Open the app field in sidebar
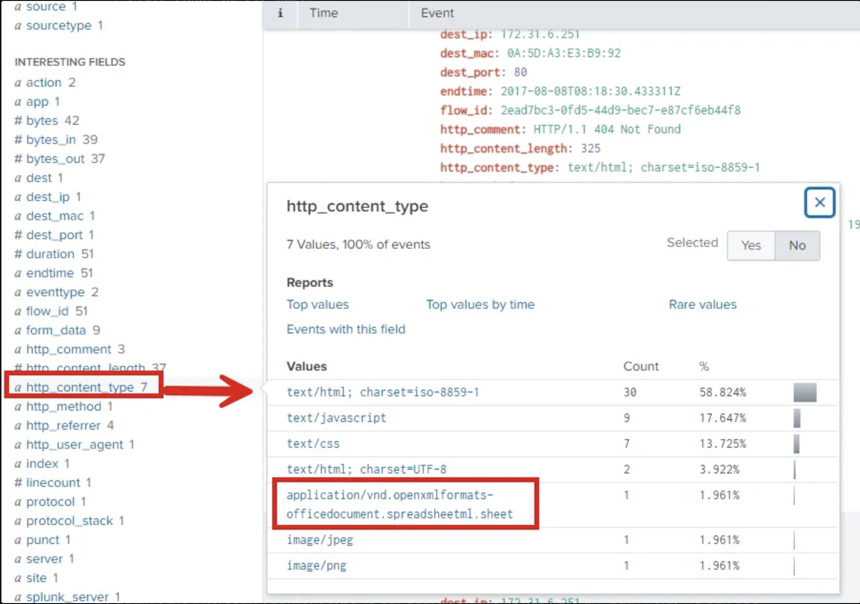The height and width of the screenshot is (604, 860). pos(37,101)
